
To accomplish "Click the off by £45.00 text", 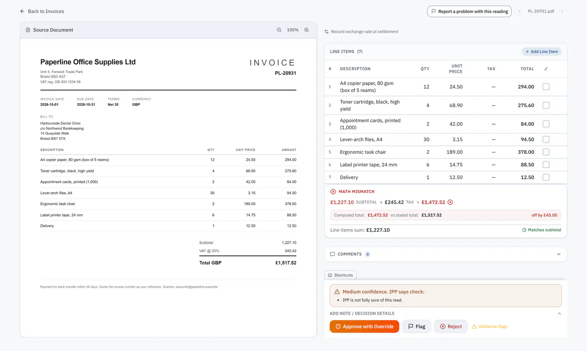I will 544,215.
